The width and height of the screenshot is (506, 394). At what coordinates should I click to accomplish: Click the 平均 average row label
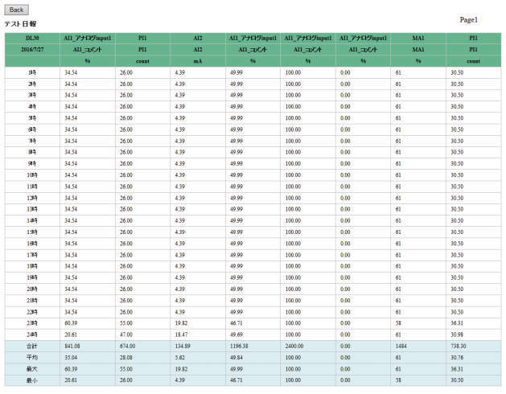32,357
